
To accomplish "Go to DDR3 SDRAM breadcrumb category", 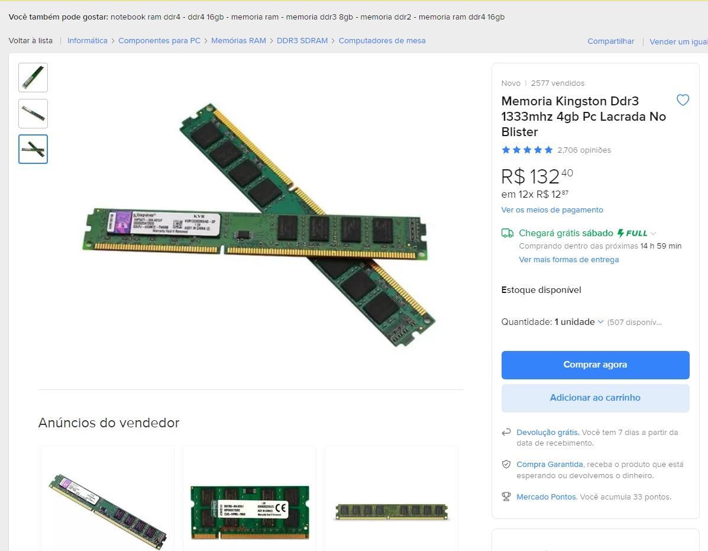I will tap(302, 41).
